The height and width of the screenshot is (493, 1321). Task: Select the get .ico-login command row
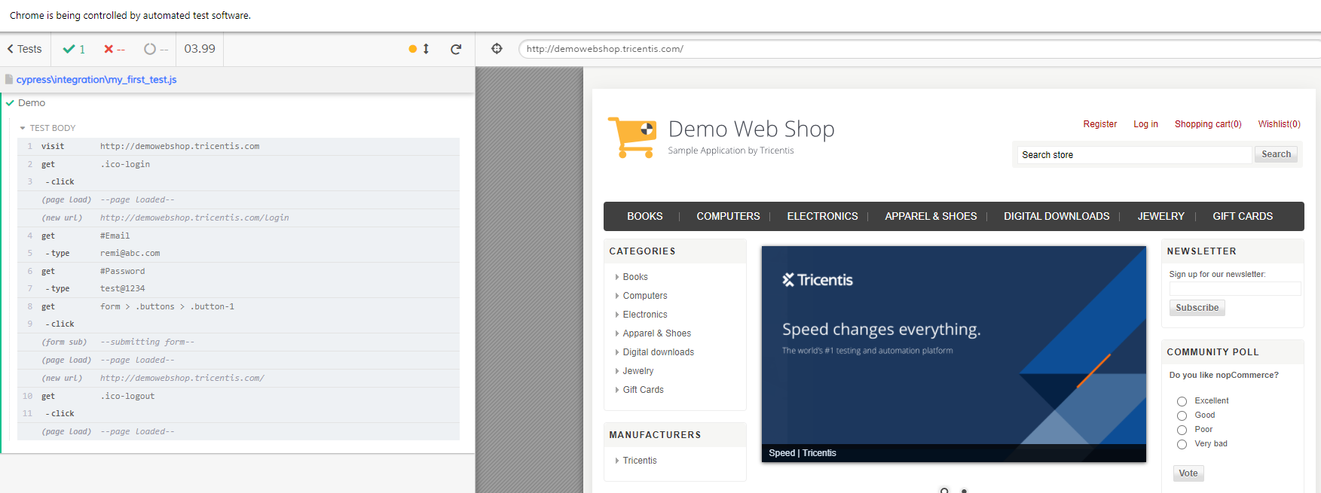(238, 164)
